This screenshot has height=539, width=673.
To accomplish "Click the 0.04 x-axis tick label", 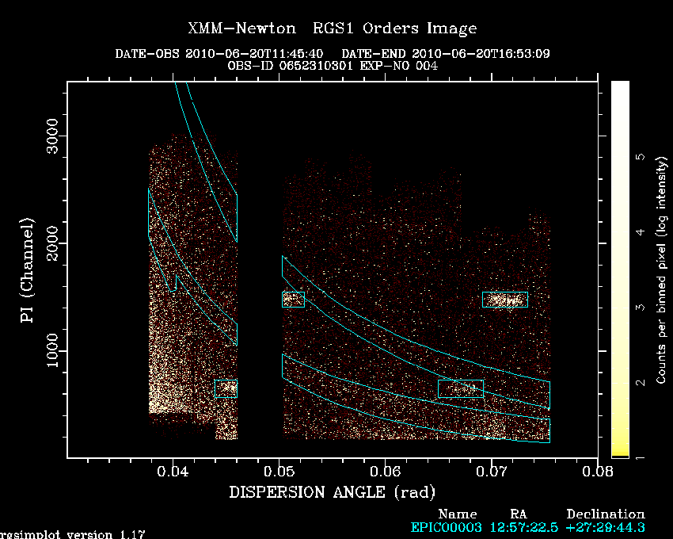I will tap(173, 472).
